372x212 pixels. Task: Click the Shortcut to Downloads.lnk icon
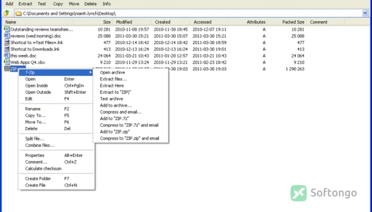pos(7,49)
